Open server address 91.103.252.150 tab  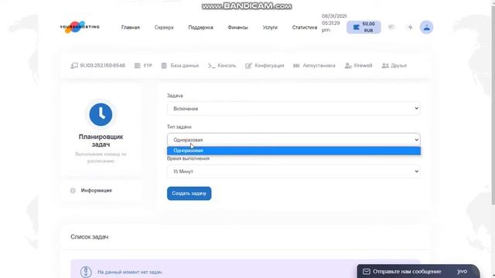[x=98, y=66]
